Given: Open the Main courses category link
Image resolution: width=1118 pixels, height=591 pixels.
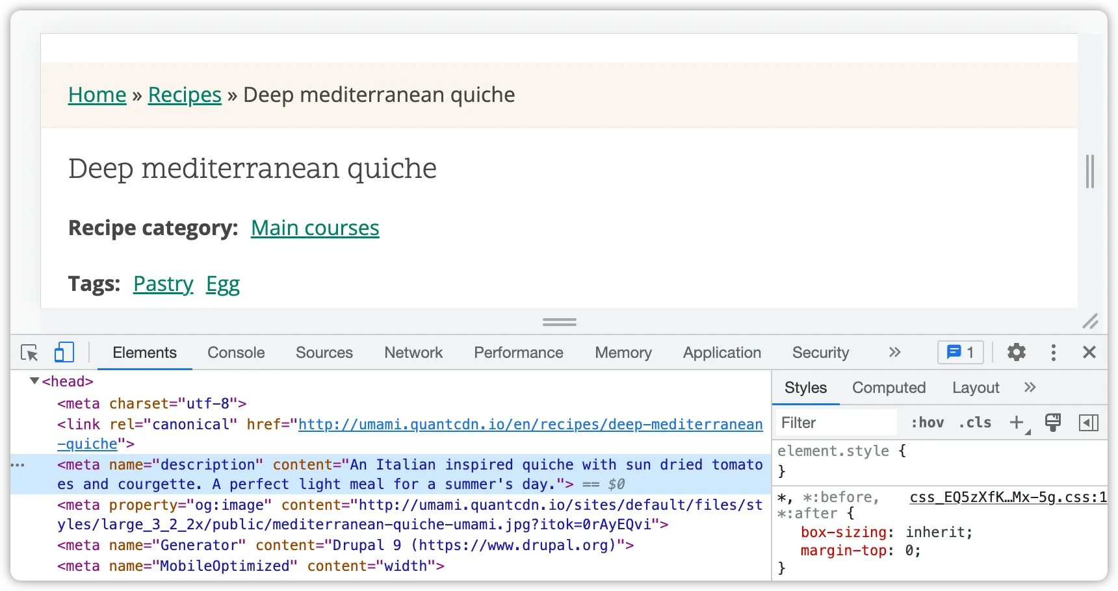Looking at the screenshot, I should [315, 228].
